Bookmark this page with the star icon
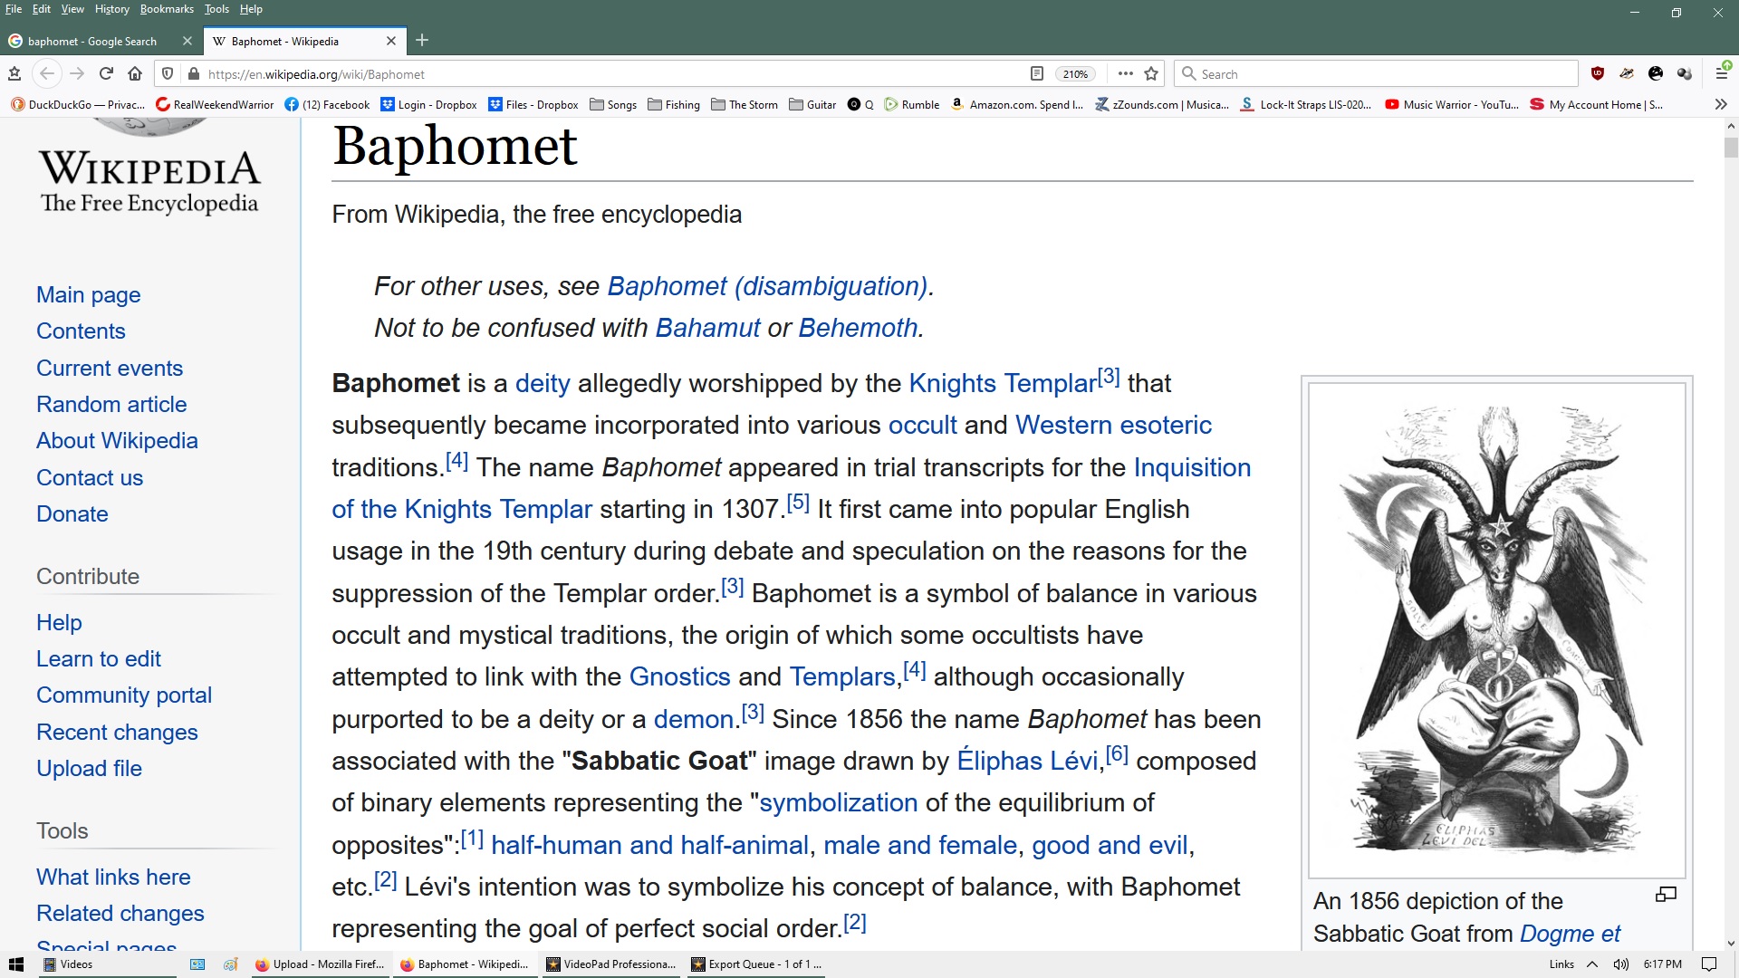1739x978 pixels. 1151,74
